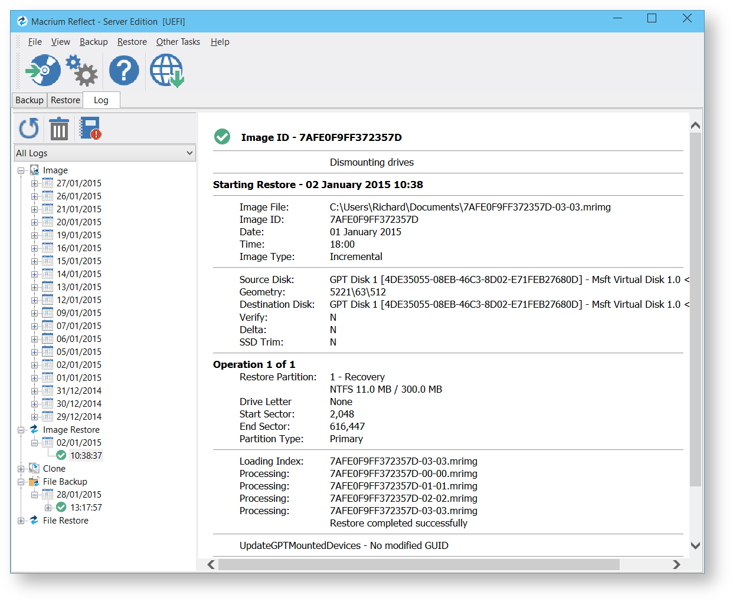
Task: Click the green check beside 10:38:37 entry
Action: [61, 455]
